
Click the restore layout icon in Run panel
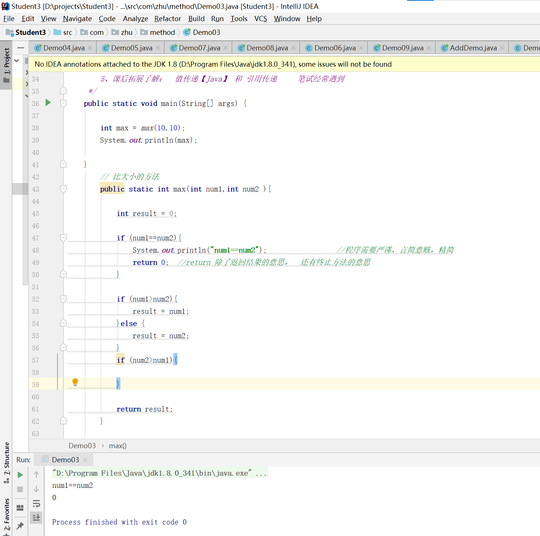tap(20, 507)
